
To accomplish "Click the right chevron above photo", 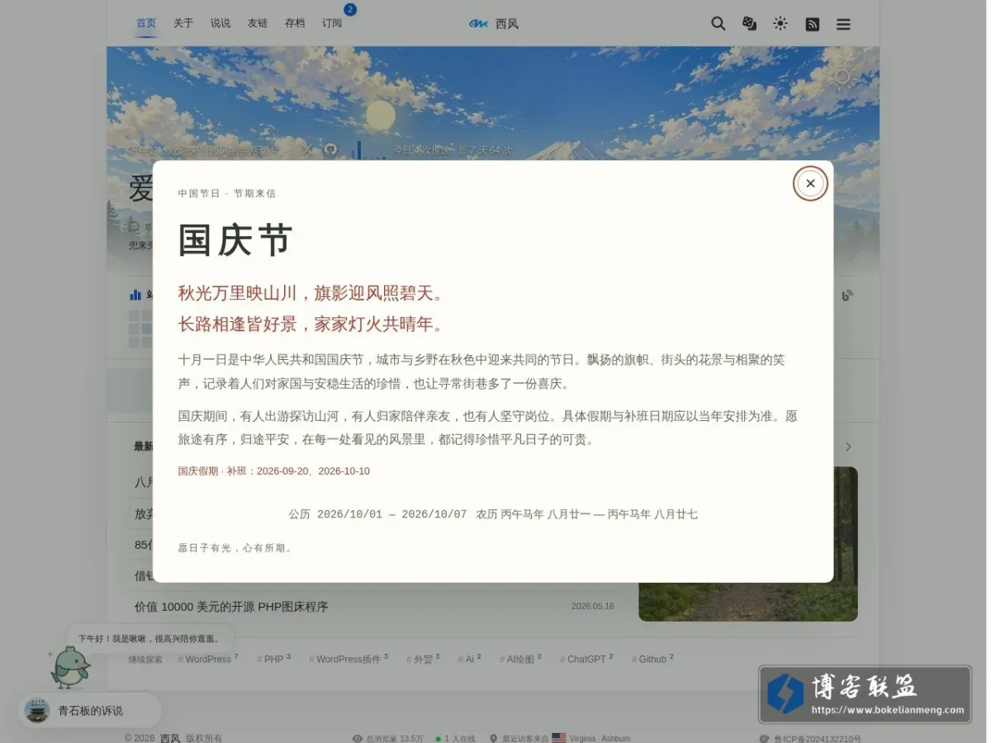I will tap(848, 447).
